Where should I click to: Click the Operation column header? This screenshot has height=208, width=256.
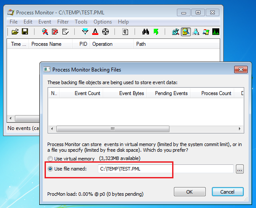112,44
